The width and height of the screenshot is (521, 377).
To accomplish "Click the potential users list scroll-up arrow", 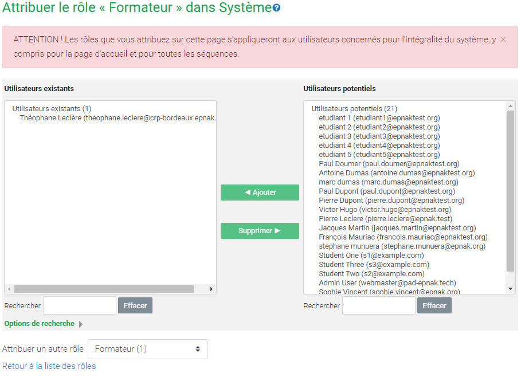I will (510, 106).
